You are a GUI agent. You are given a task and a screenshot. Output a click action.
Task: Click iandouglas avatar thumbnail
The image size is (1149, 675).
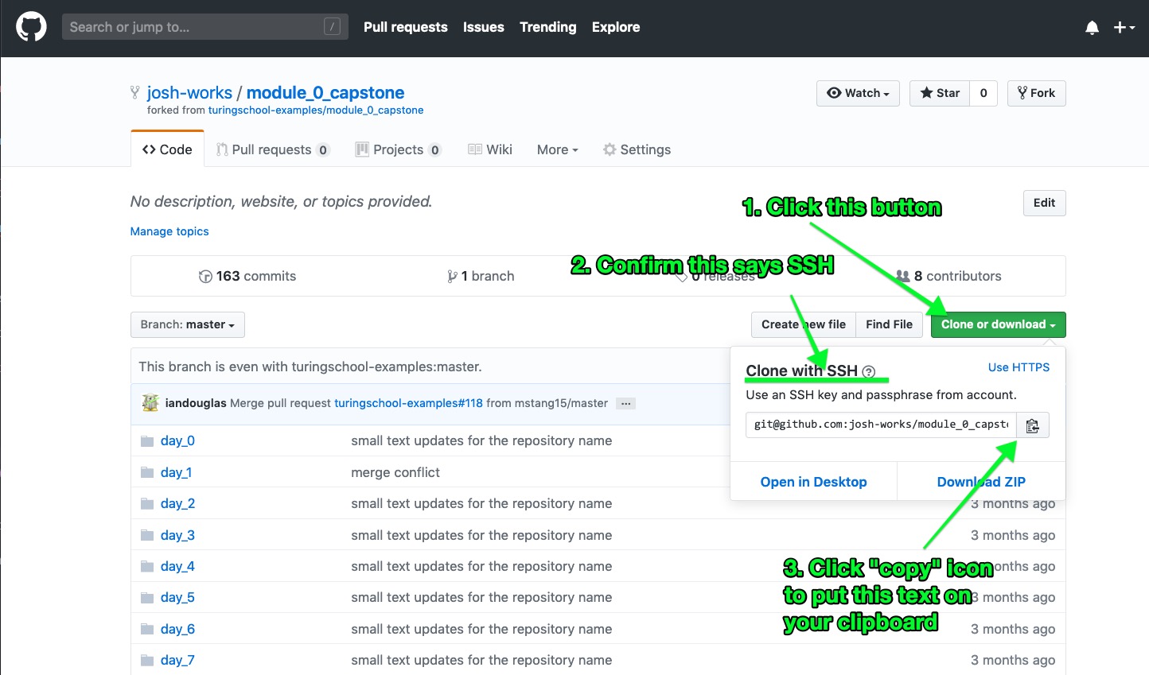150,403
